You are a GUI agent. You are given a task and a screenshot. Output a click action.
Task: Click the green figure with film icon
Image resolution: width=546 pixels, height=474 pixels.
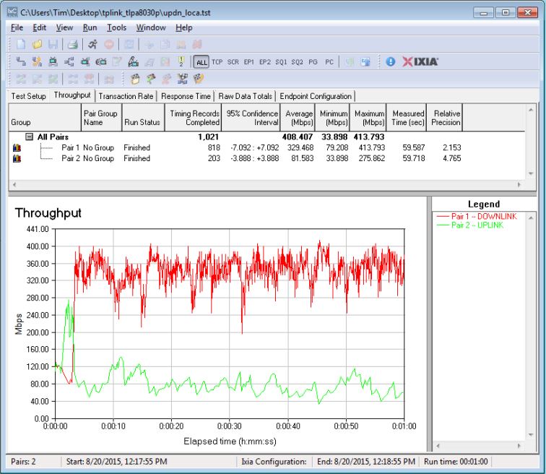click(x=151, y=79)
